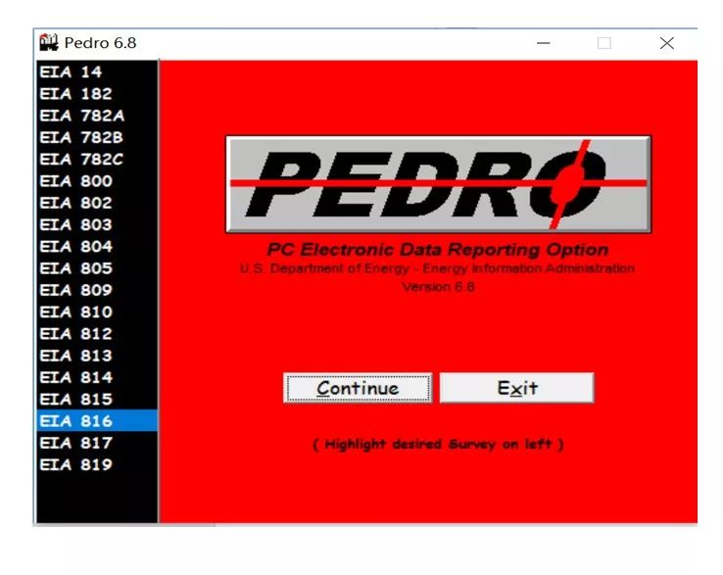Select EIA 182 in the survey list

[x=97, y=94]
